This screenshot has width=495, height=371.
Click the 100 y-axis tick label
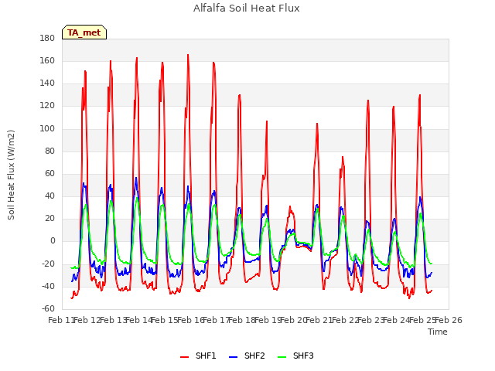point(47,129)
